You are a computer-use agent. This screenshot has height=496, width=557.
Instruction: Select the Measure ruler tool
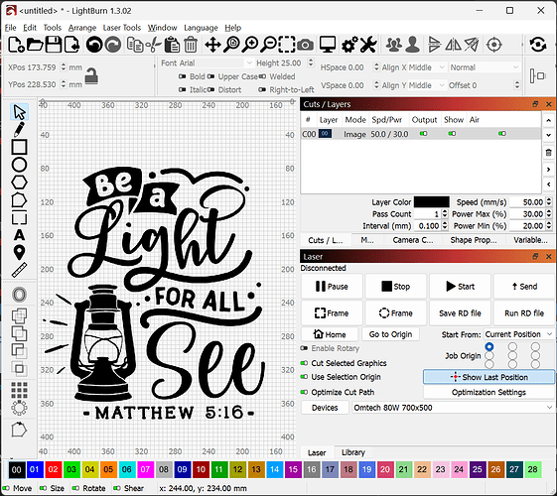click(x=19, y=270)
